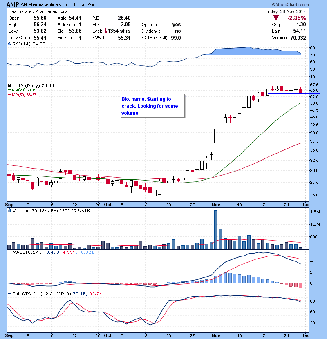Image resolution: width=327 pixels, height=339 pixels.
Task: Click the Open value 55.66
Action: (x=40, y=18)
